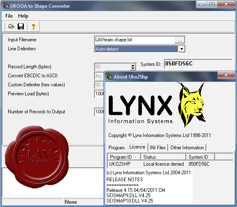Close the UKOOA to Shape Converter window
This screenshot has height=207, width=237.
coord(226,4)
